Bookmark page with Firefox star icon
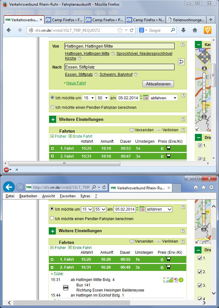 coord(120,30)
